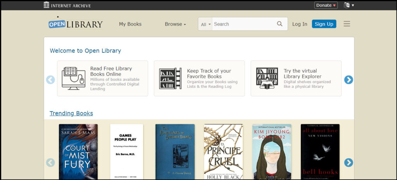Open Kim Jiyoung, Born 1982 cover
This screenshot has height=180, width=397.
[x=272, y=152]
